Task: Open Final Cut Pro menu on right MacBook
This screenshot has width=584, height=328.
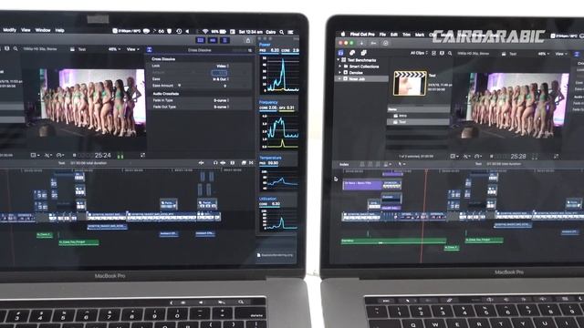Action: [362, 35]
